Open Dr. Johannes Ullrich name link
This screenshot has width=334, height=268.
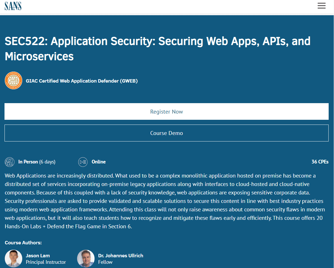click(120, 256)
